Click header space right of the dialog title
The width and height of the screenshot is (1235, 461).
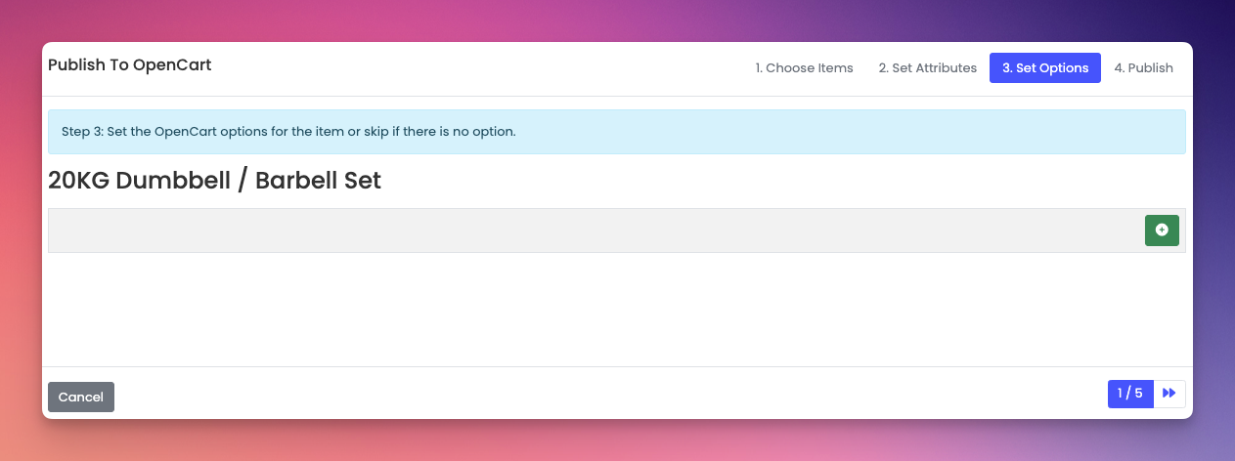(469, 68)
